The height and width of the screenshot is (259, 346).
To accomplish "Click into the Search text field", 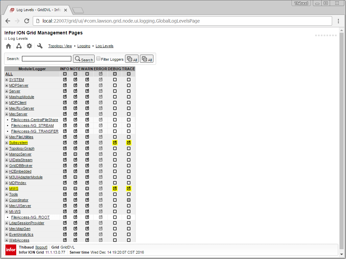I will [x=47, y=59].
